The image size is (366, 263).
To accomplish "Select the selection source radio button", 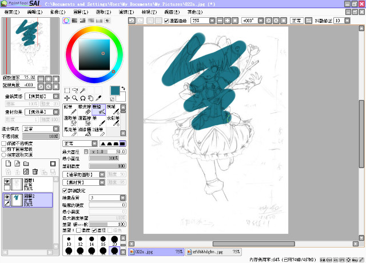I will (x=4, y=155).
